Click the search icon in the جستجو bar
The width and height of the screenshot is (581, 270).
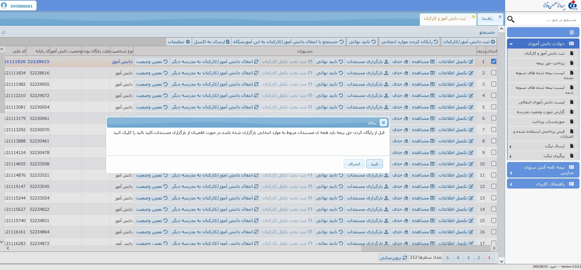pos(4,32)
